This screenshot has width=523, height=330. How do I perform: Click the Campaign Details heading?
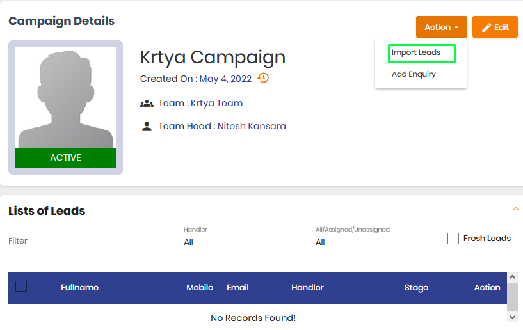[x=61, y=21]
